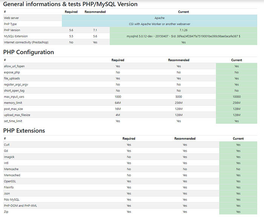Select the 'Json' extension row label
This screenshot has width=264, height=217.
pyautogui.click(x=7, y=193)
